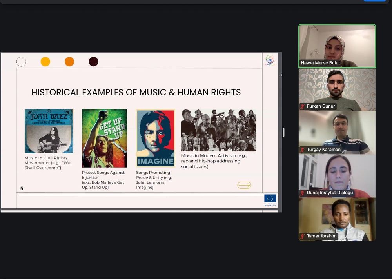The image size is (392, 279).
Task: Click the dark maroon circle on the slide
Action: click(94, 62)
